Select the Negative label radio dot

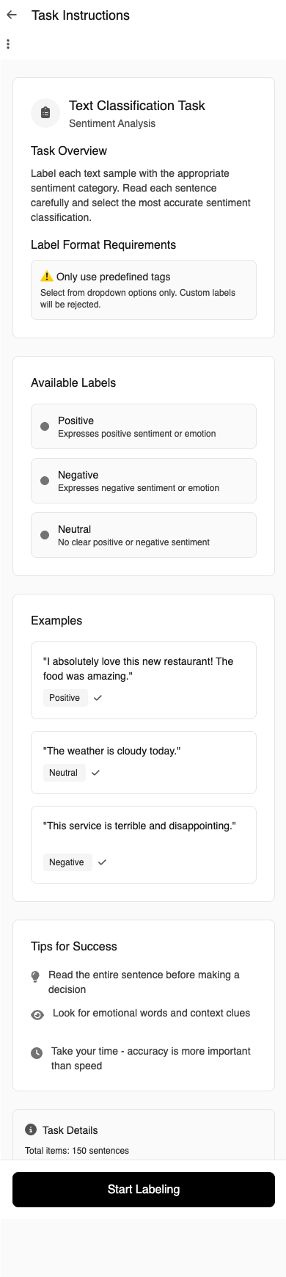(x=45, y=481)
